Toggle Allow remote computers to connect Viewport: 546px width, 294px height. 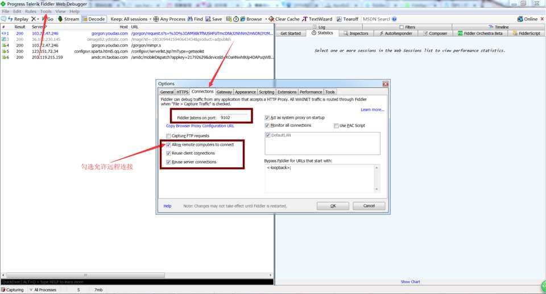click(168, 144)
